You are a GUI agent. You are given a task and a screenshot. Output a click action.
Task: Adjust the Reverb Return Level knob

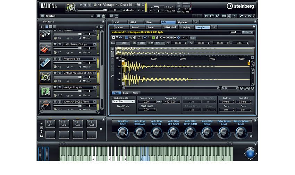(241, 132)
